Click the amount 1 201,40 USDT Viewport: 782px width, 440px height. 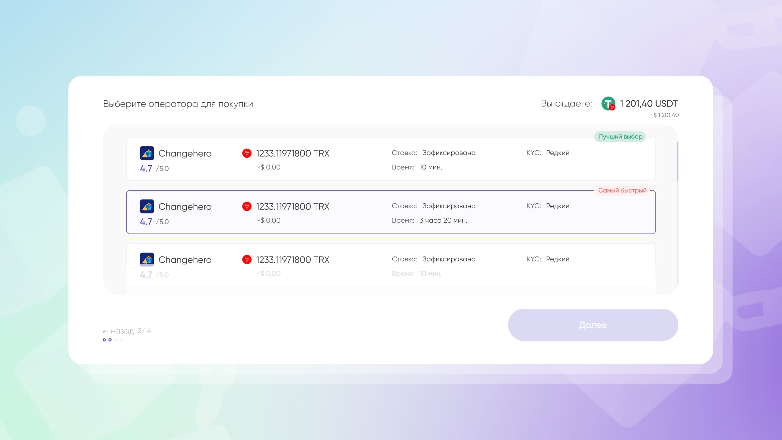[648, 104]
